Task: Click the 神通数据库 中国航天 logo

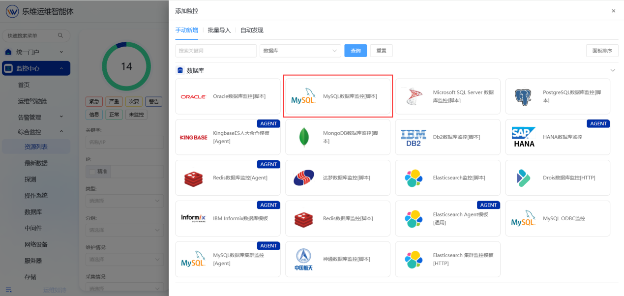Action: click(303, 260)
